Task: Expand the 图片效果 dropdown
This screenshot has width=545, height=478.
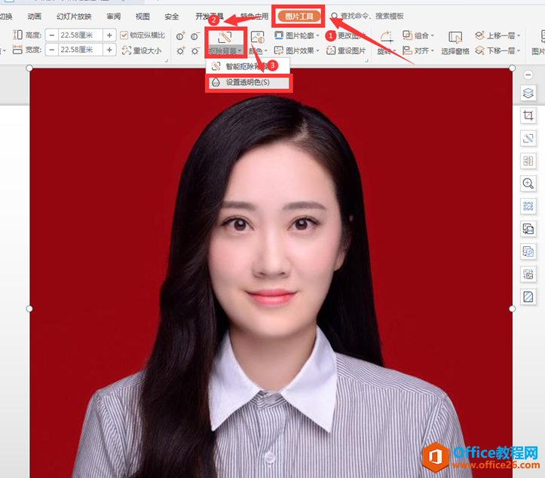Action: point(297,50)
